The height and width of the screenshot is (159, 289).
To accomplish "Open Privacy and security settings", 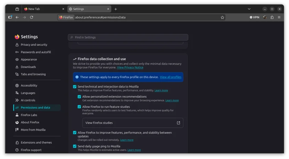I will [x=37, y=45].
